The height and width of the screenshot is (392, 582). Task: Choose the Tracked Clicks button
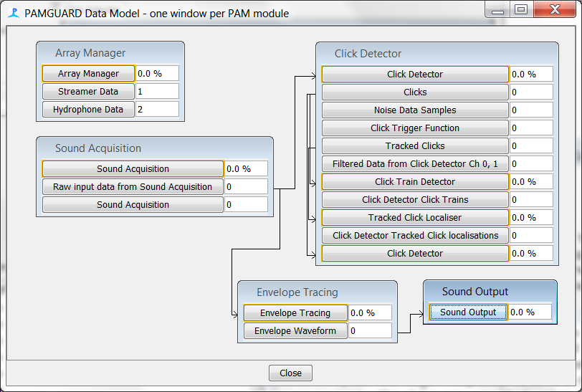click(x=415, y=145)
